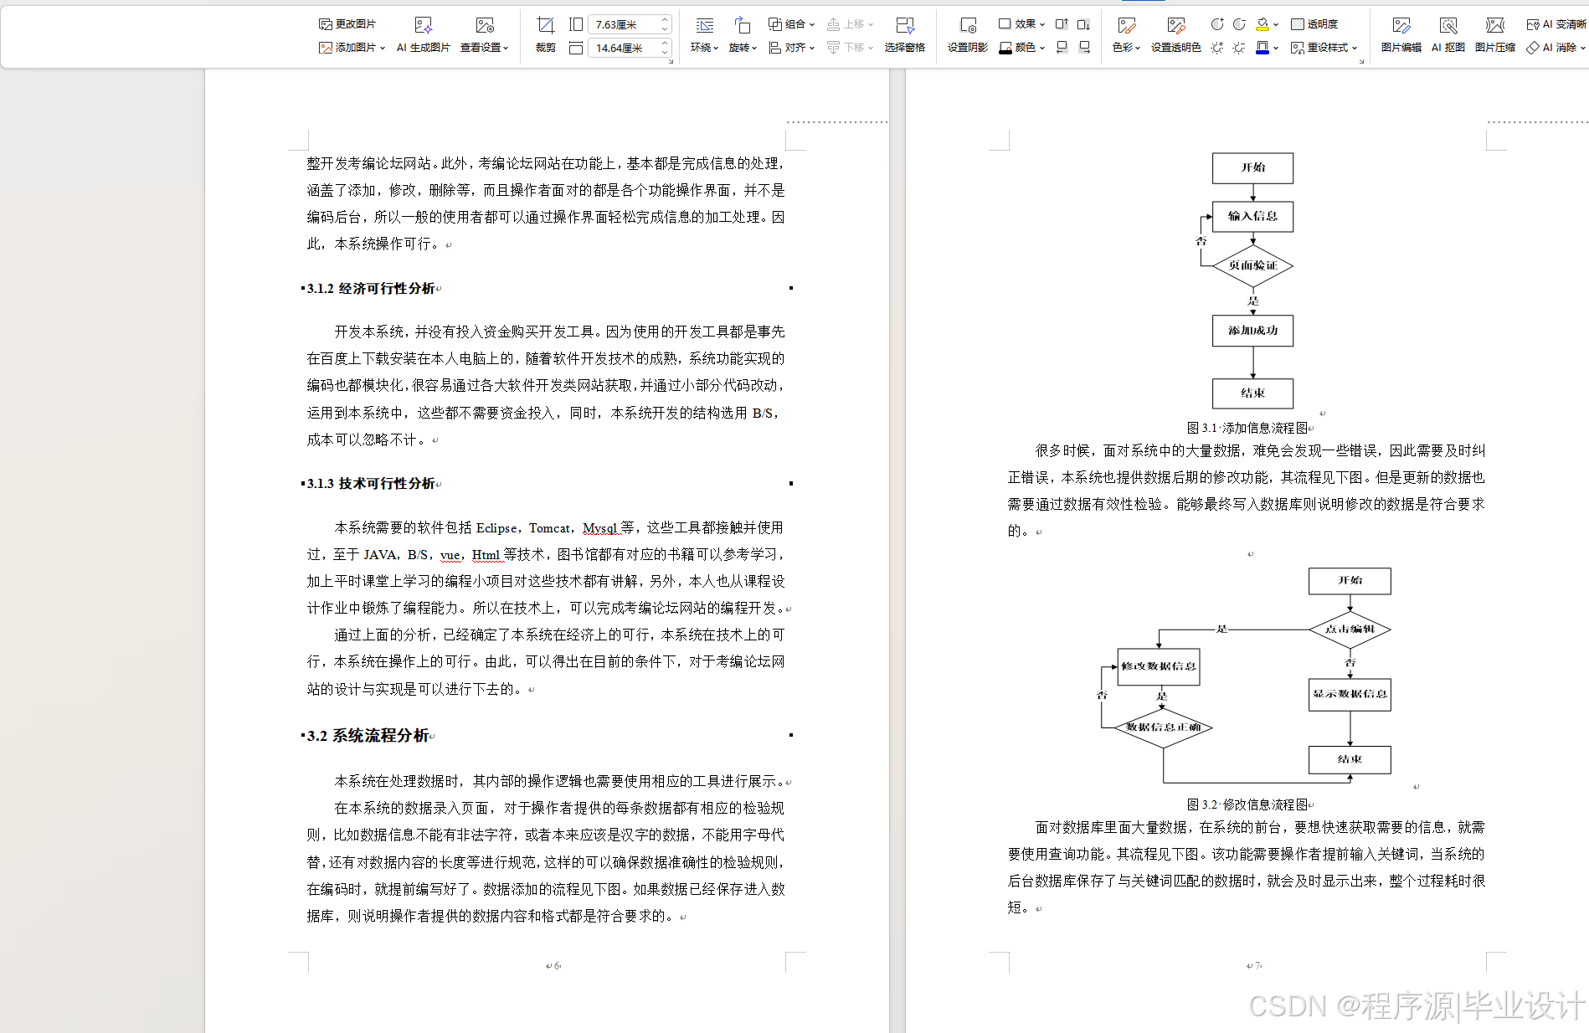The width and height of the screenshot is (1589, 1033).
Task: Open AI 消除 erase dropdown
Action: [x=1556, y=48]
